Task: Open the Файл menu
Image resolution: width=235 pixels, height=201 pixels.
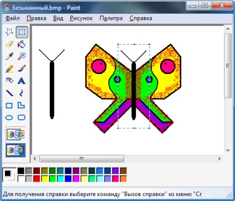Action: coord(13,18)
